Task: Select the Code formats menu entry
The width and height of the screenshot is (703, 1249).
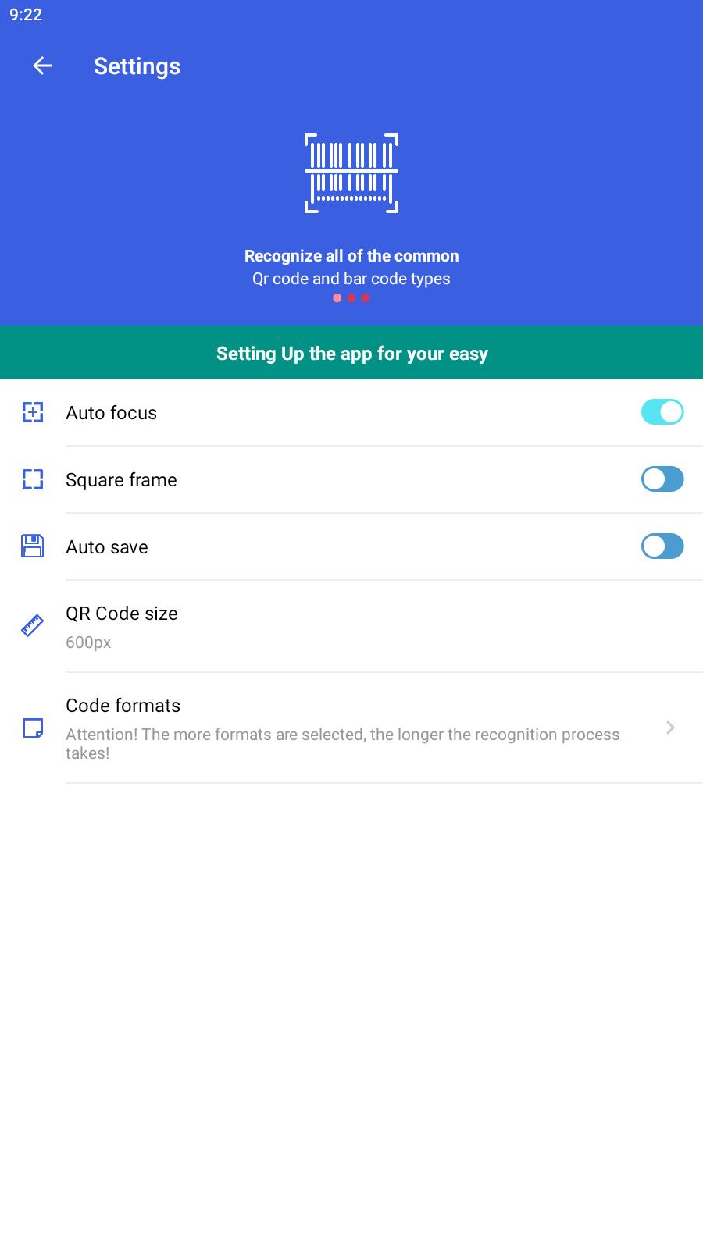Action: 351,728
